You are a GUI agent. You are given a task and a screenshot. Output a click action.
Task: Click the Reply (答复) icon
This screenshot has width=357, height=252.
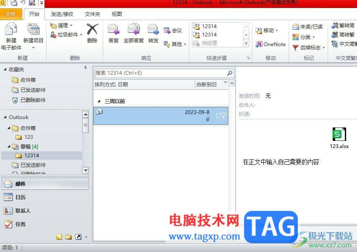tap(114, 29)
